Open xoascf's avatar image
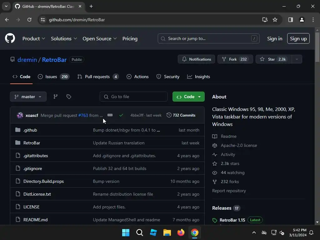This screenshot has height=240, width=320. (x=20, y=115)
